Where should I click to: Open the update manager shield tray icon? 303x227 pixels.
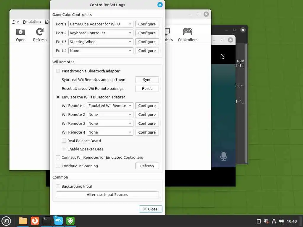click(266, 221)
